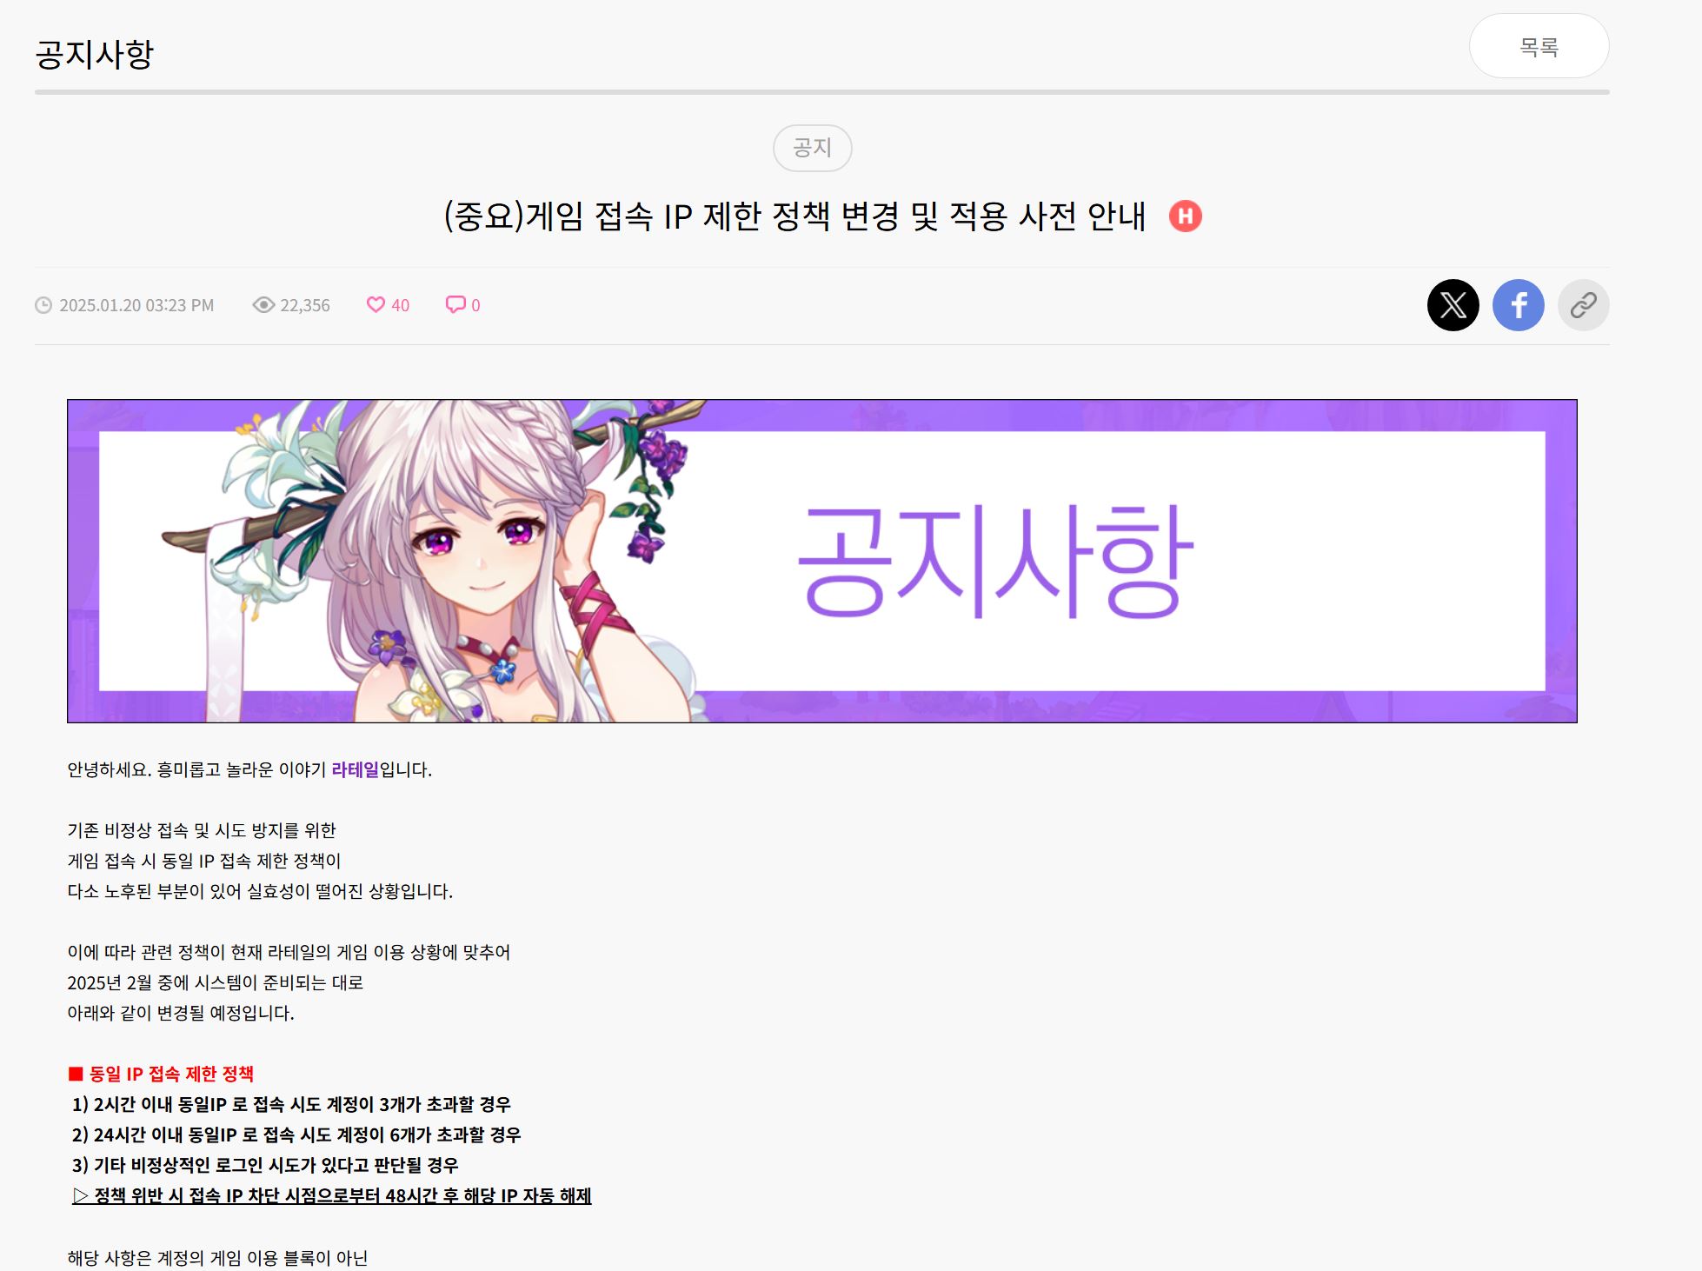Viewport: 1702px width, 1271px height.
Task: Click the like count 40
Action: click(x=400, y=305)
